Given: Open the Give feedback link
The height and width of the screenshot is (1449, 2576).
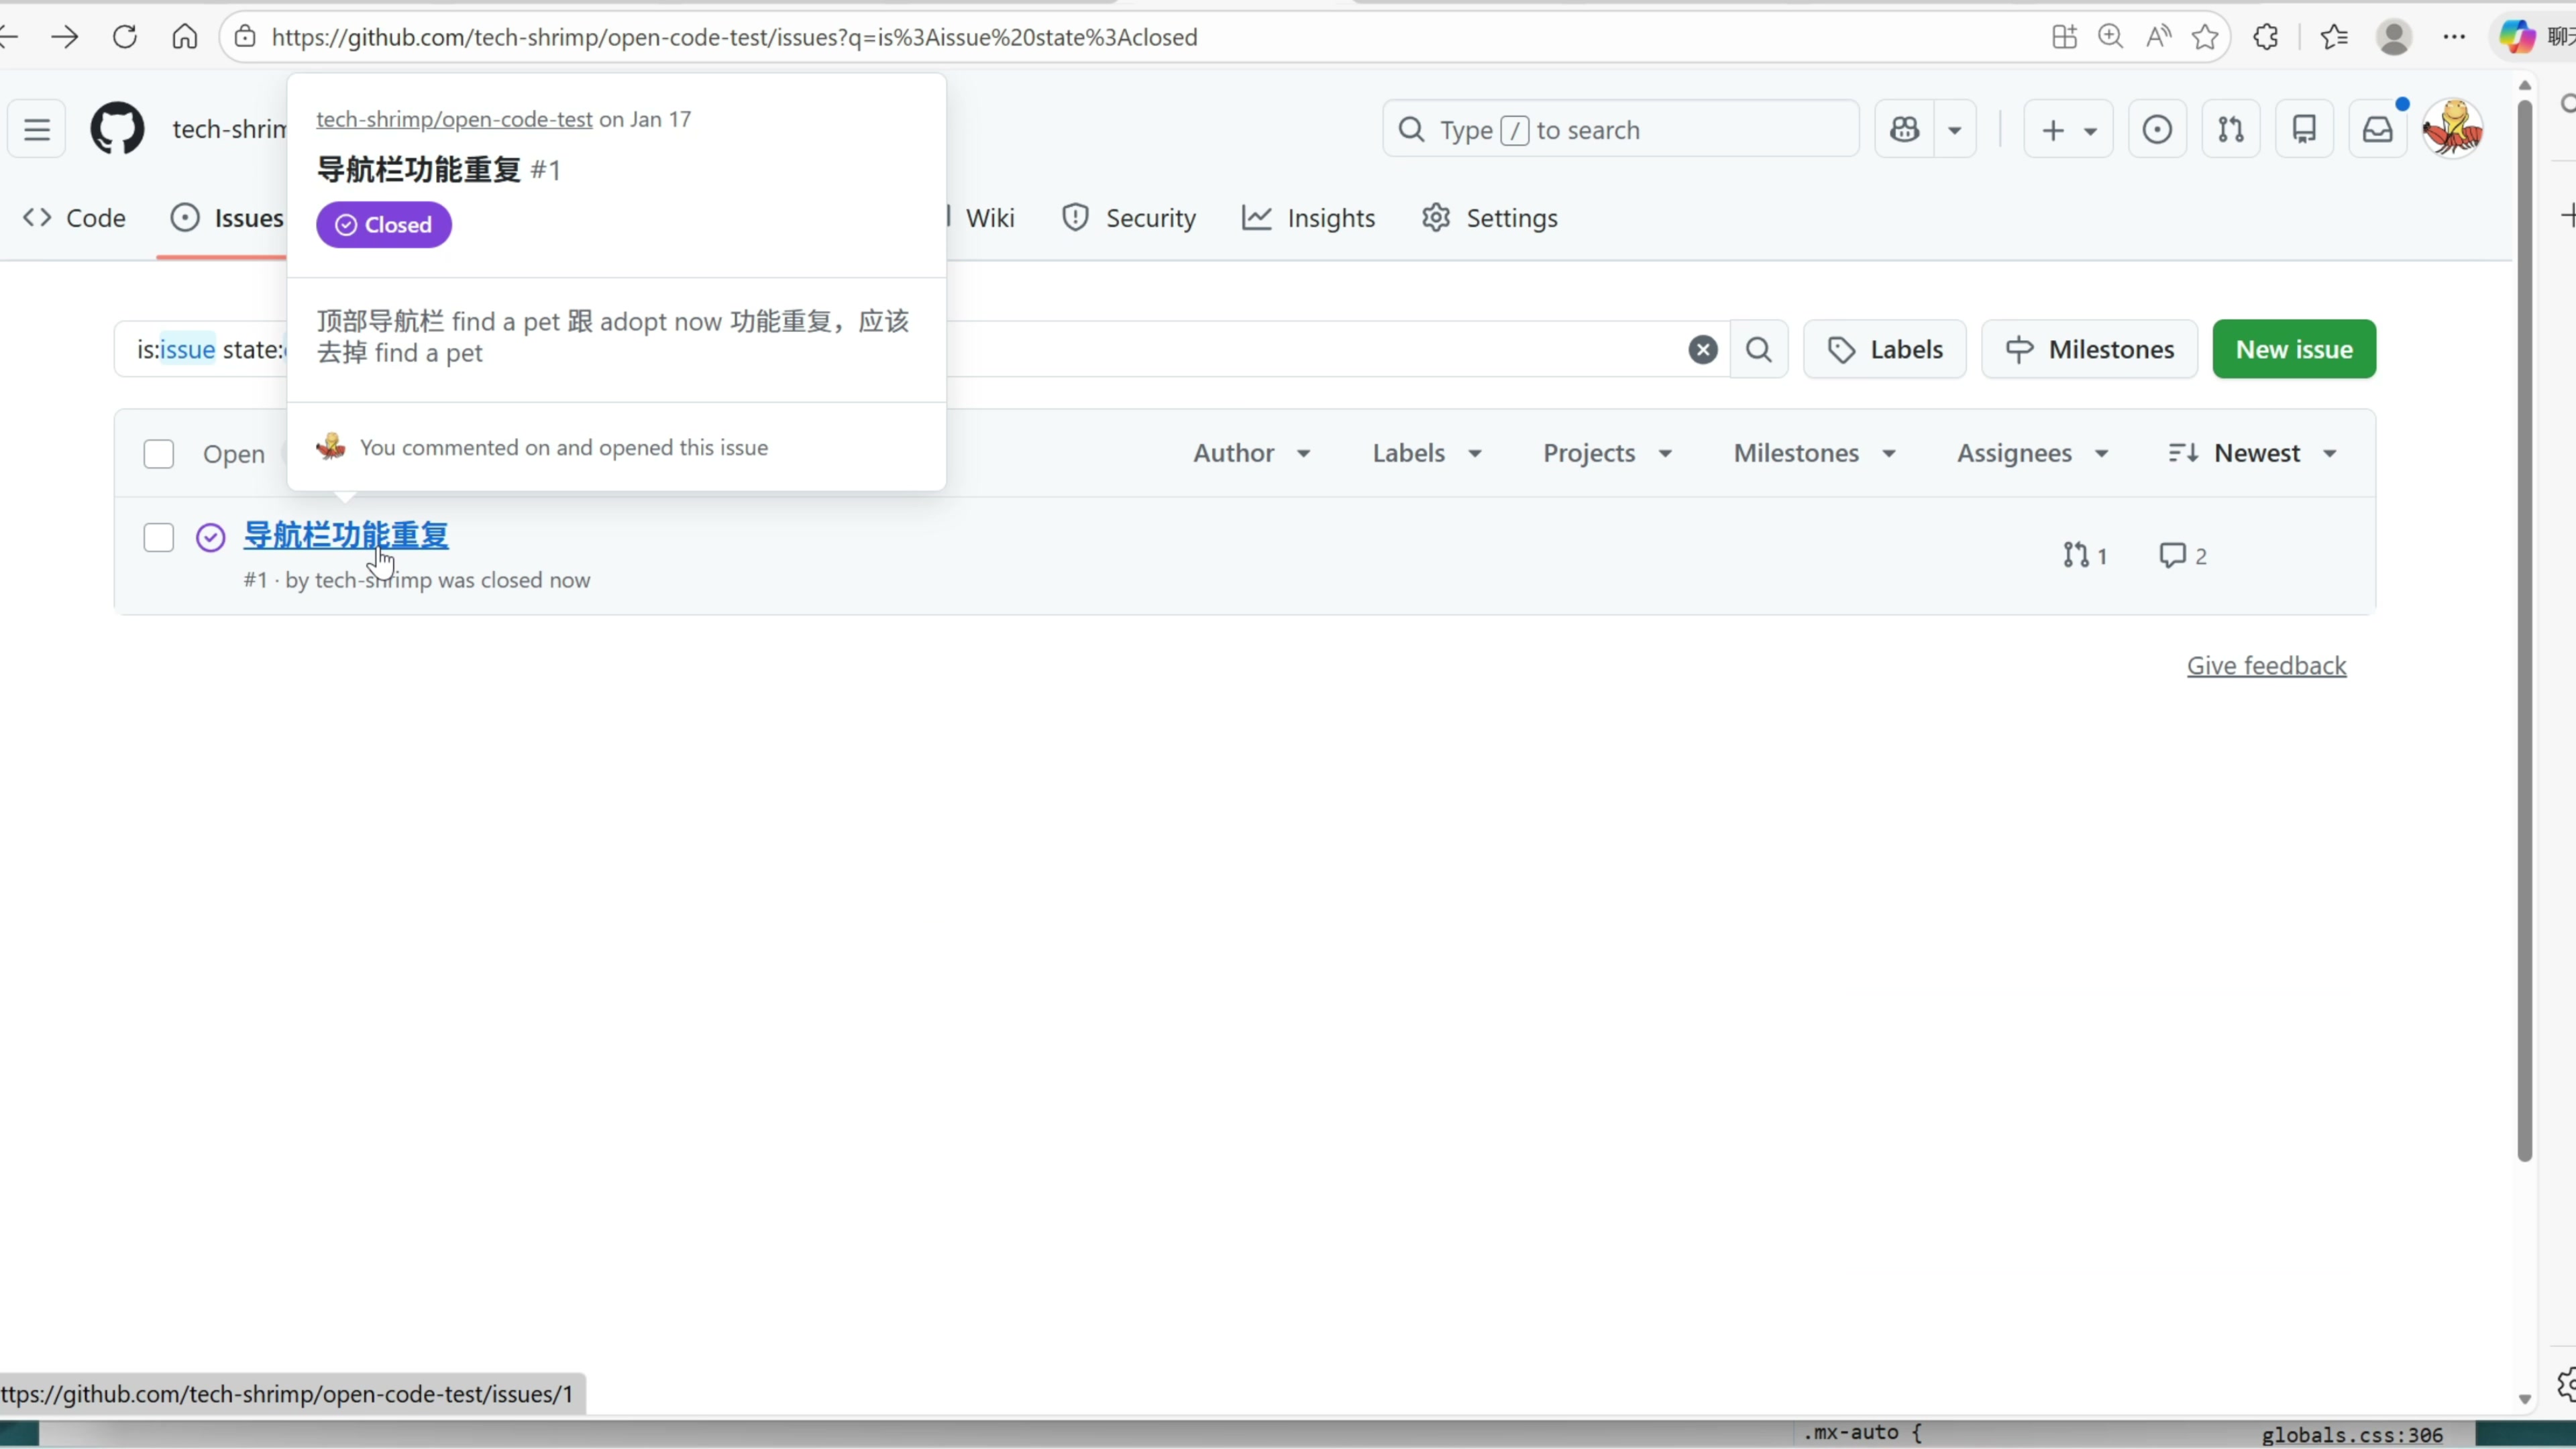Looking at the screenshot, I should [x=2265, y=666].
